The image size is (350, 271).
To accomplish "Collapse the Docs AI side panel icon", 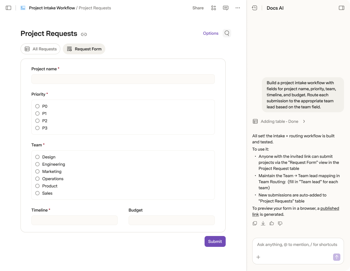I will click(x=341, y=8).
